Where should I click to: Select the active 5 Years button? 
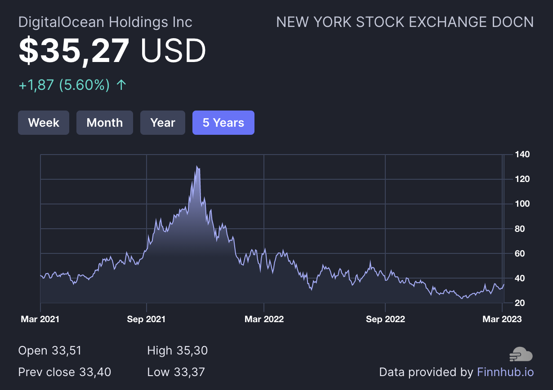pos(223,123)
